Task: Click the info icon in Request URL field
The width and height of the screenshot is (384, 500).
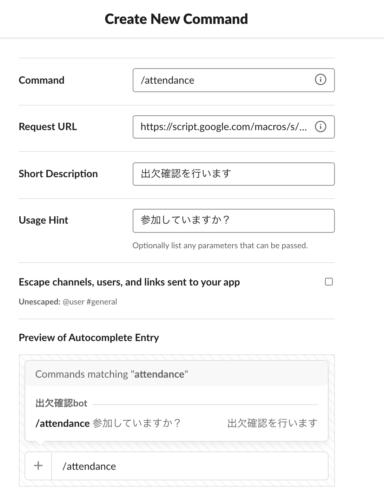Action: pos(320,127)
